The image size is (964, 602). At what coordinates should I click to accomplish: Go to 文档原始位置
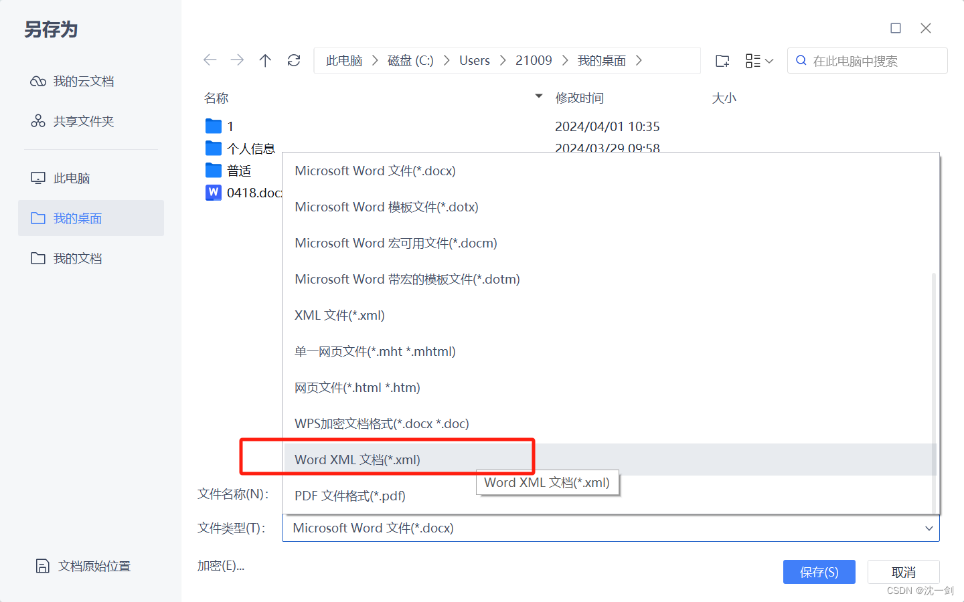tap(83, 566)
